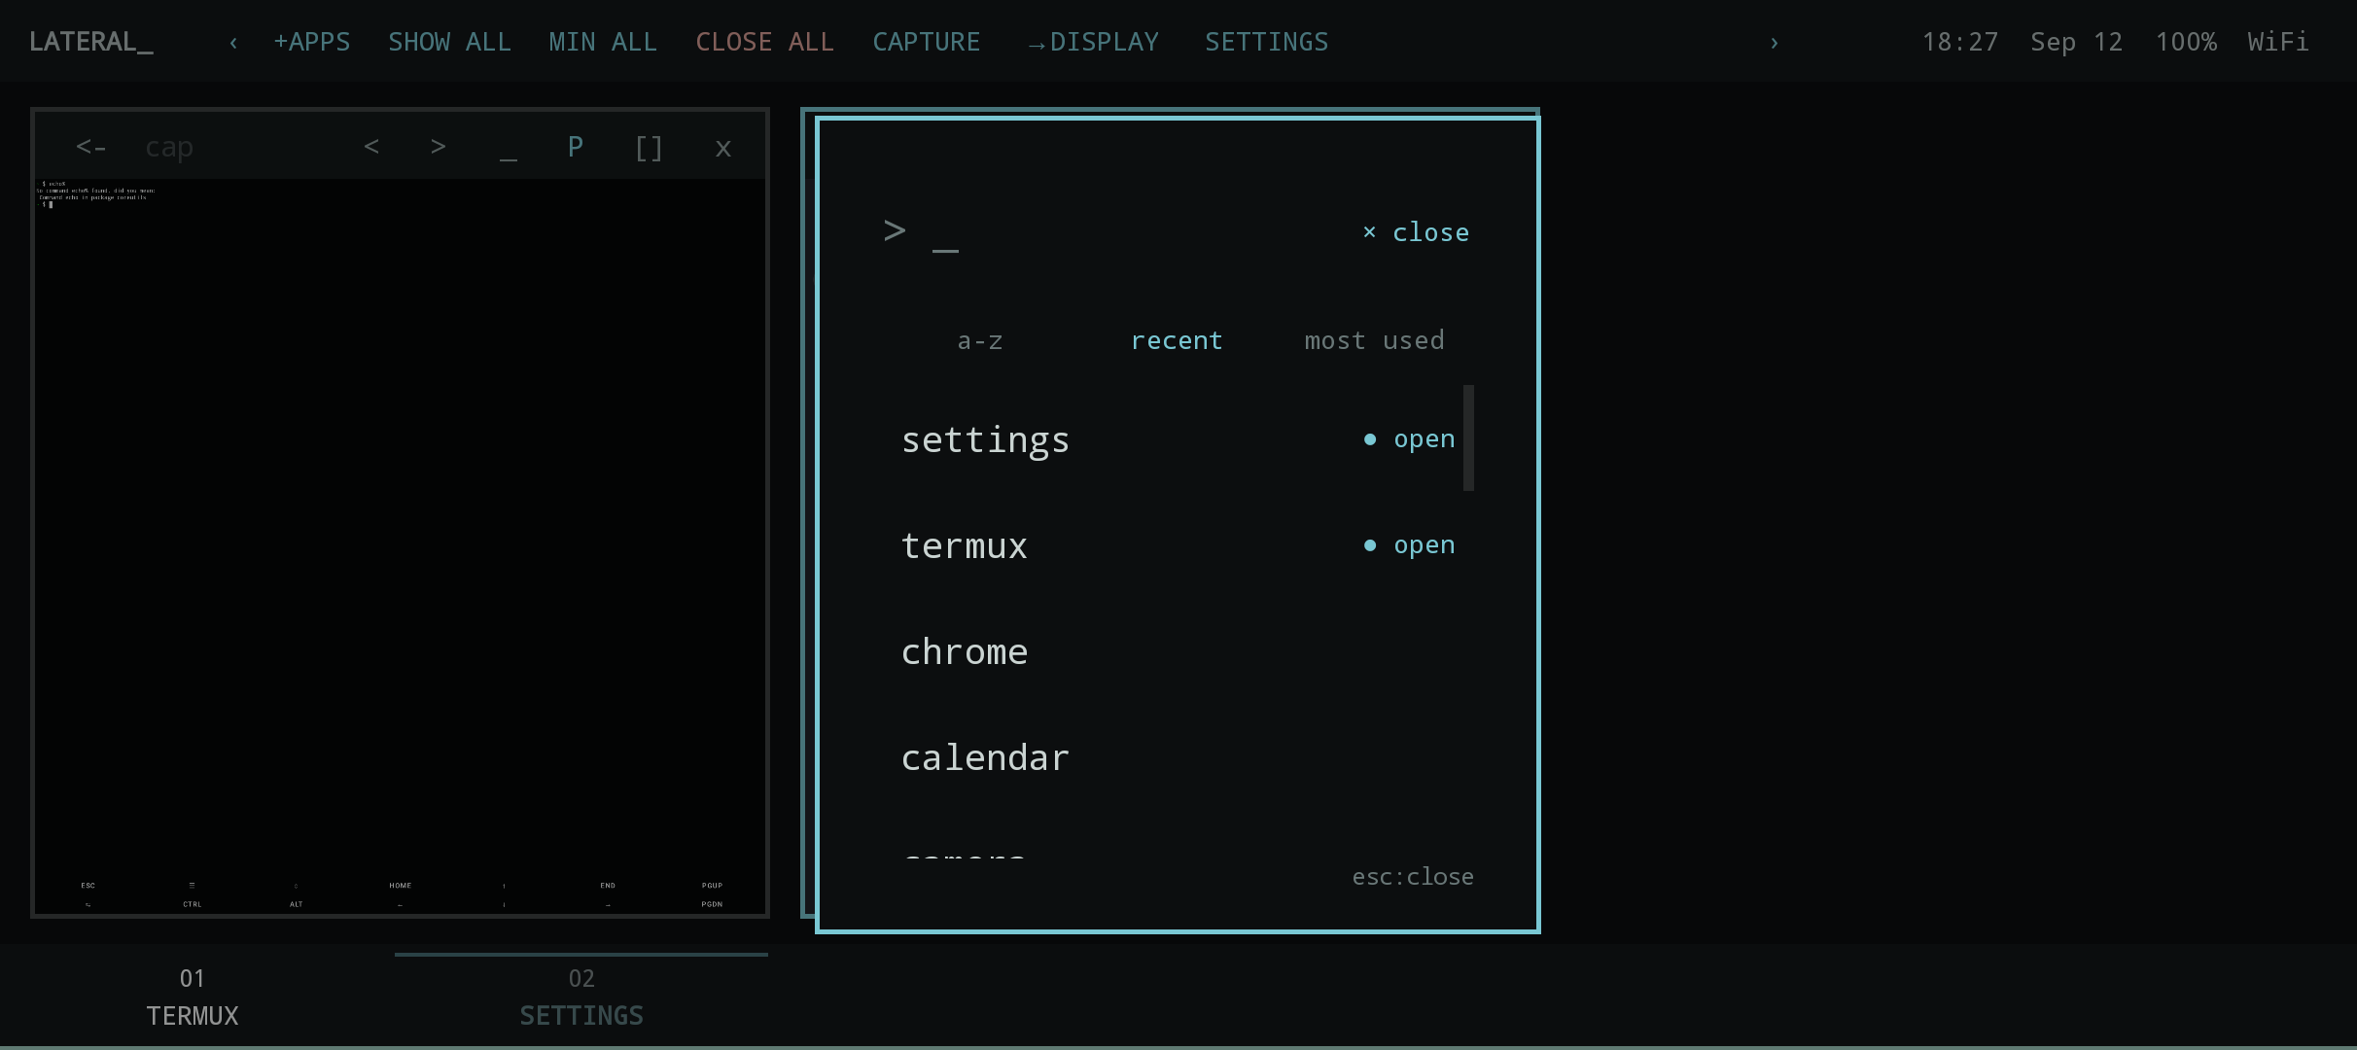Click MIN ALL to minimize windows

[603, 42]
